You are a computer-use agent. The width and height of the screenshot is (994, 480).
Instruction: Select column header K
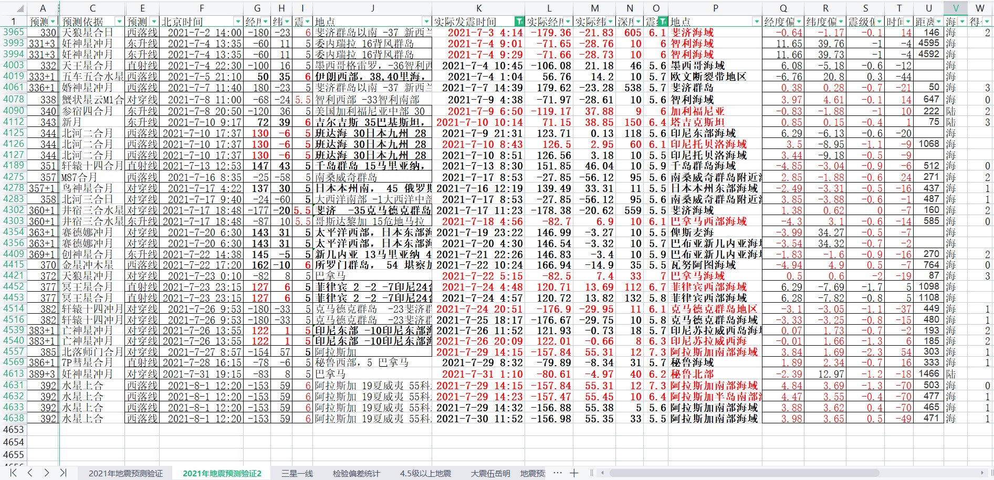(478, 8)
